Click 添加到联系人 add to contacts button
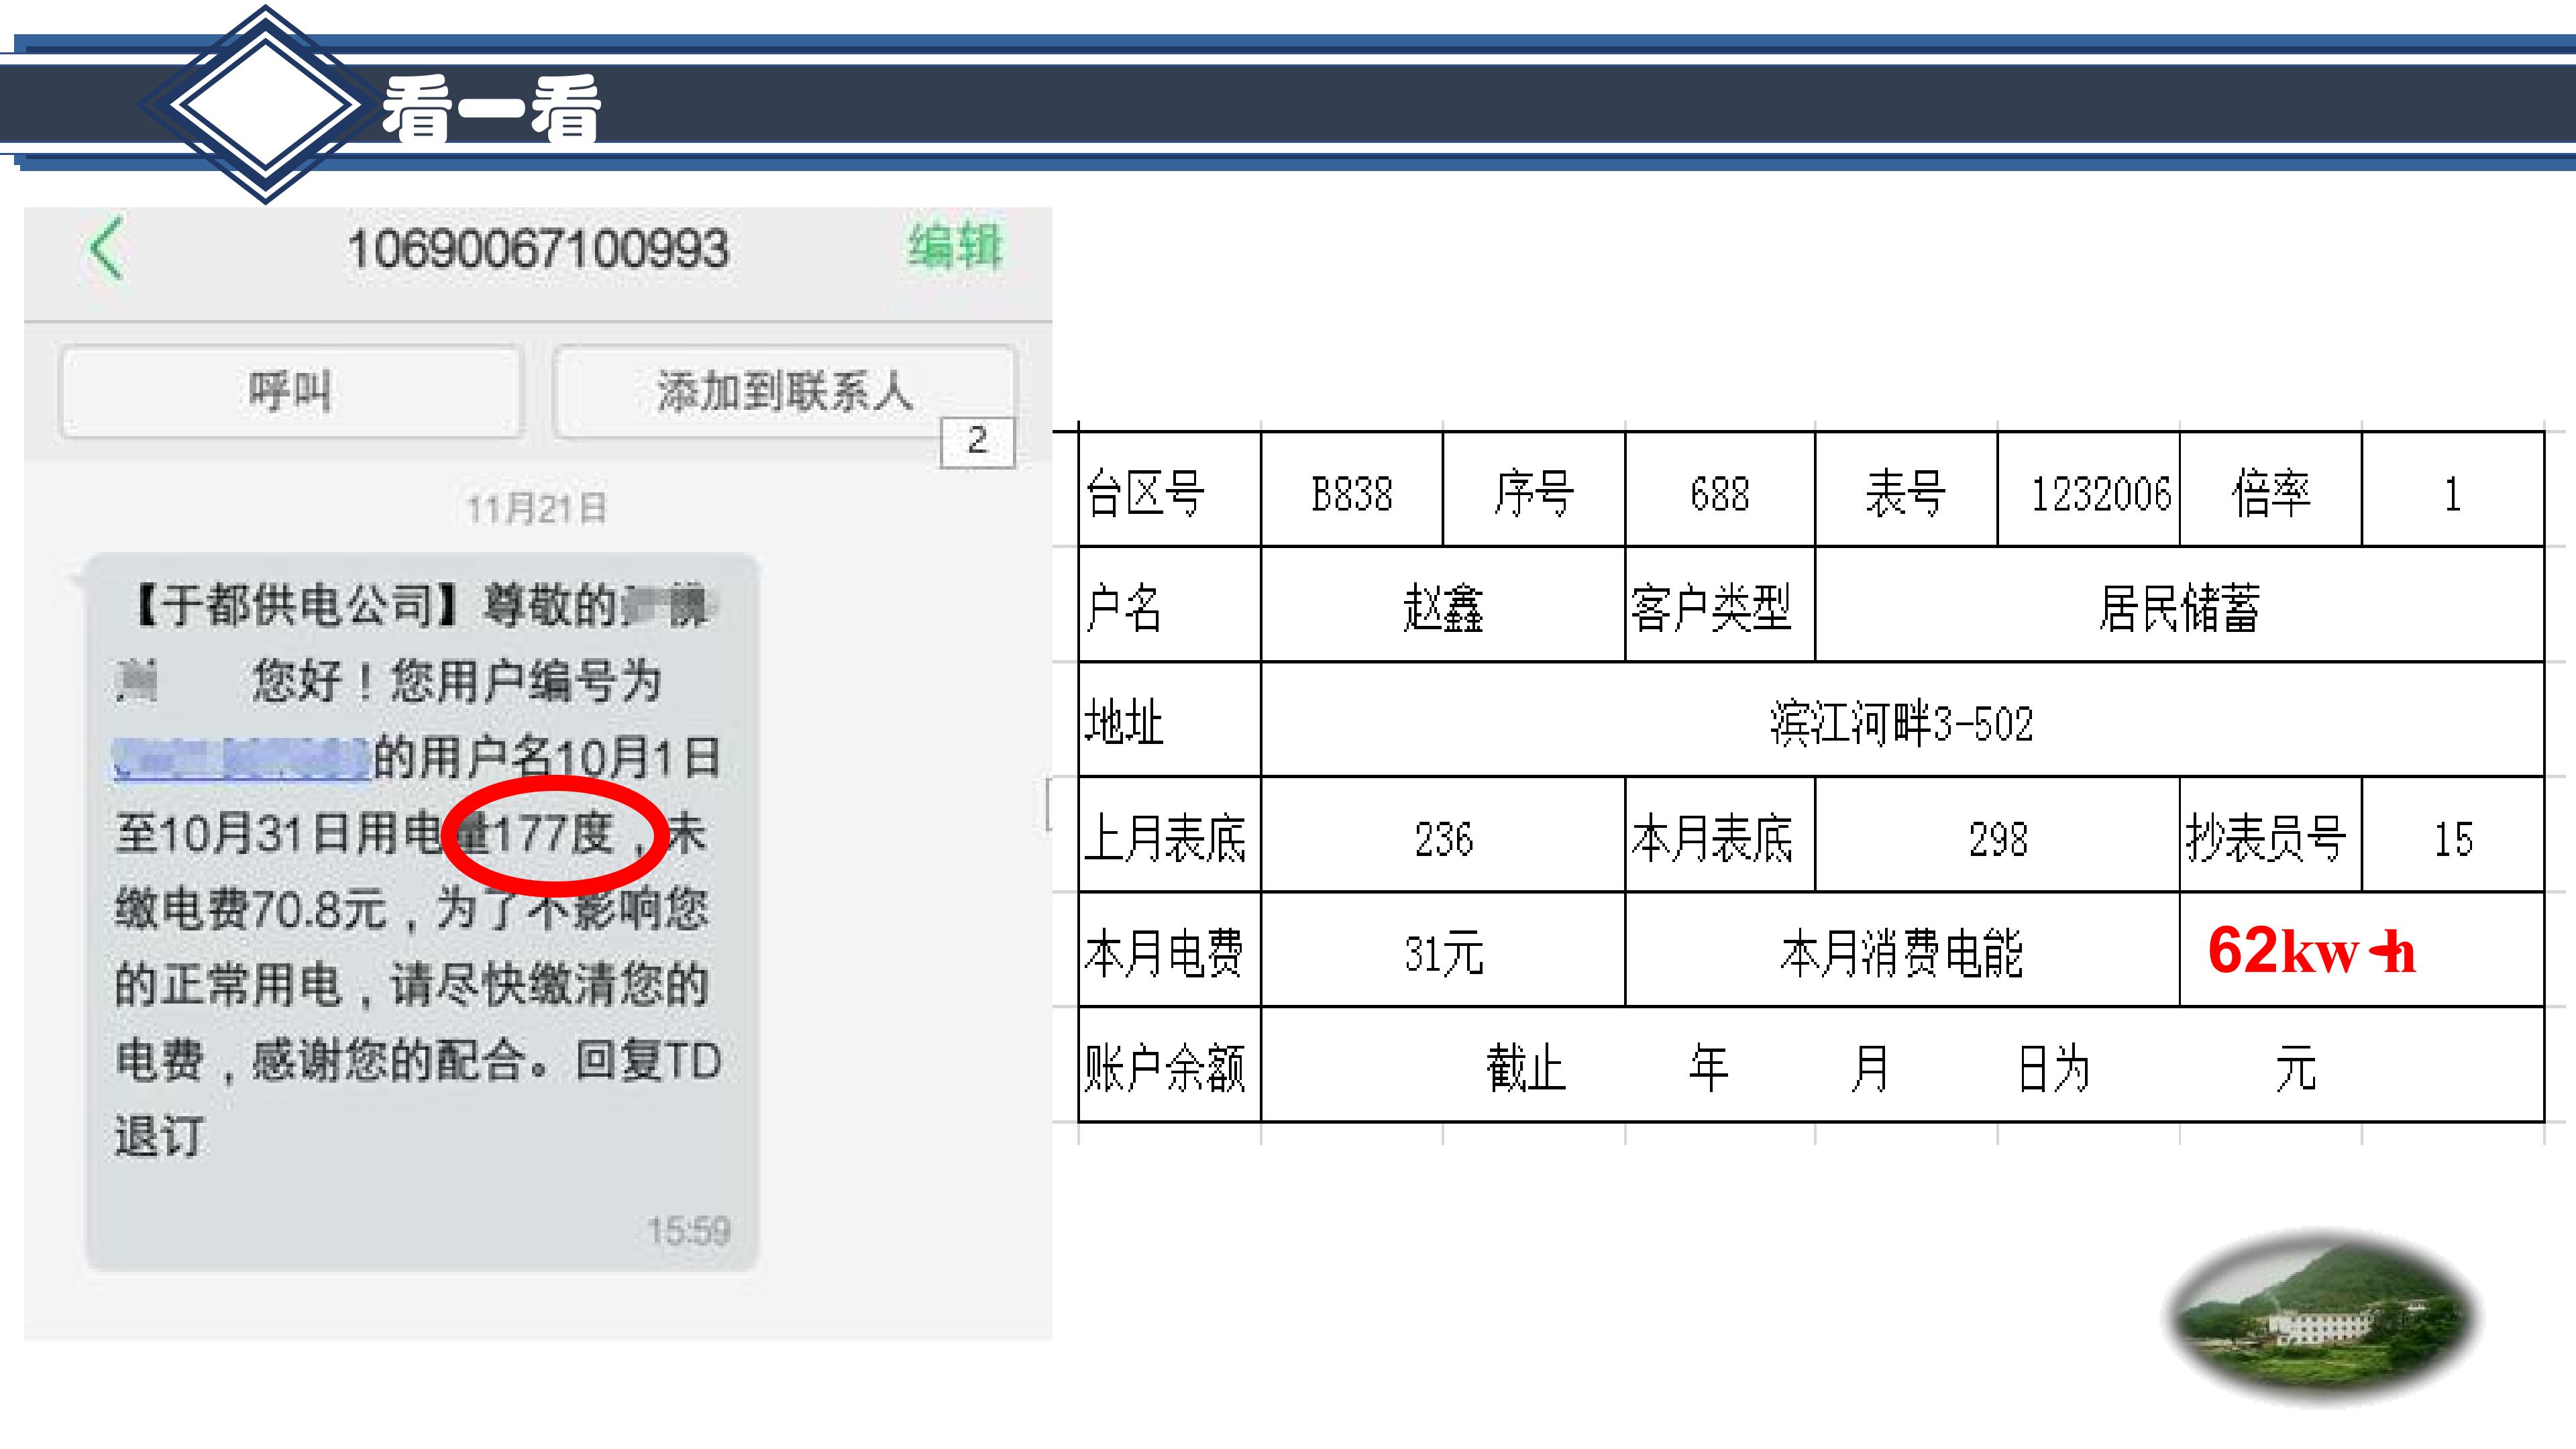This screenshot has height=1449, width=2576. point(784,391)
